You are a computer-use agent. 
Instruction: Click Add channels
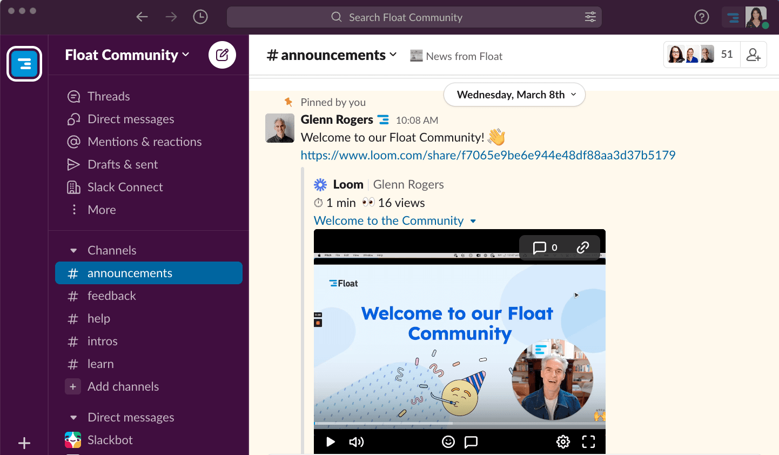click(x=123, y=386)
